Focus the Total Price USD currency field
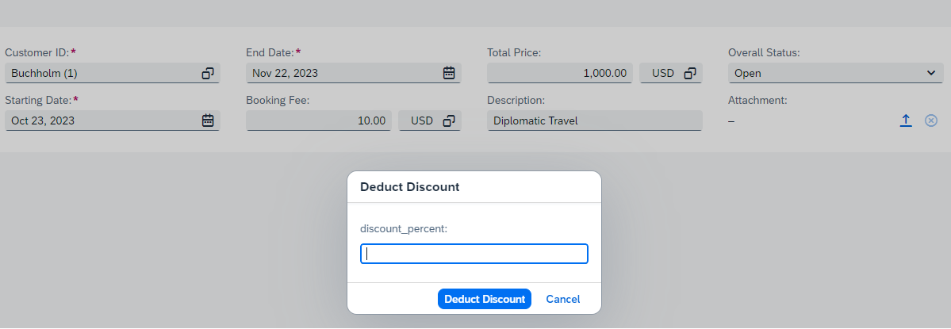Viewport: 951px width, 329px height. [671, 73]
